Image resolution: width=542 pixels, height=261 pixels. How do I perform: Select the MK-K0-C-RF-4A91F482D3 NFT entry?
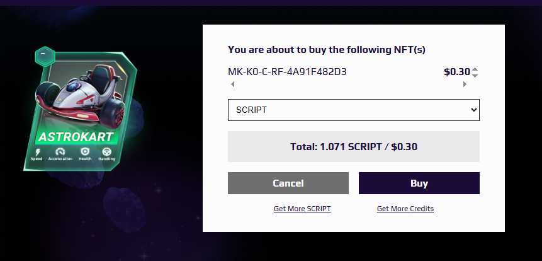[287, 72]
